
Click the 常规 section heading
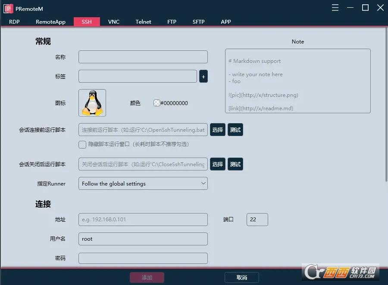point(43,41)
